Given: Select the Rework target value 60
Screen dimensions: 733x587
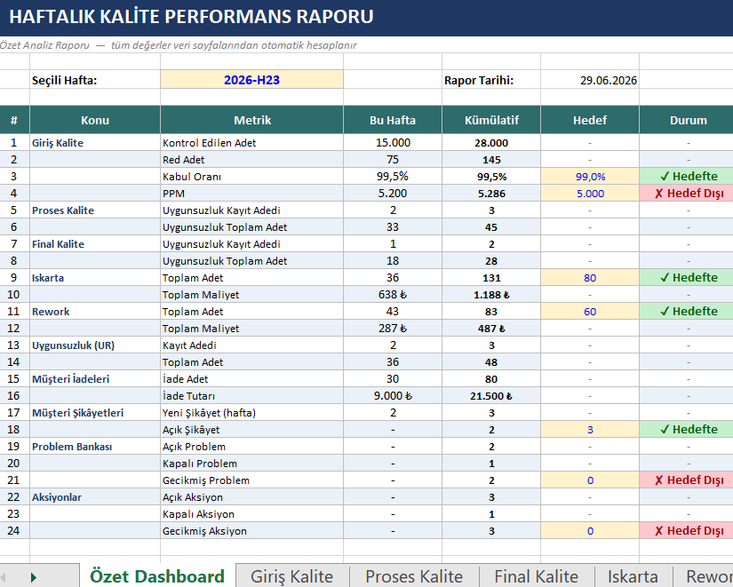Looking at the screenshot, I should click(x=590, y=311).
